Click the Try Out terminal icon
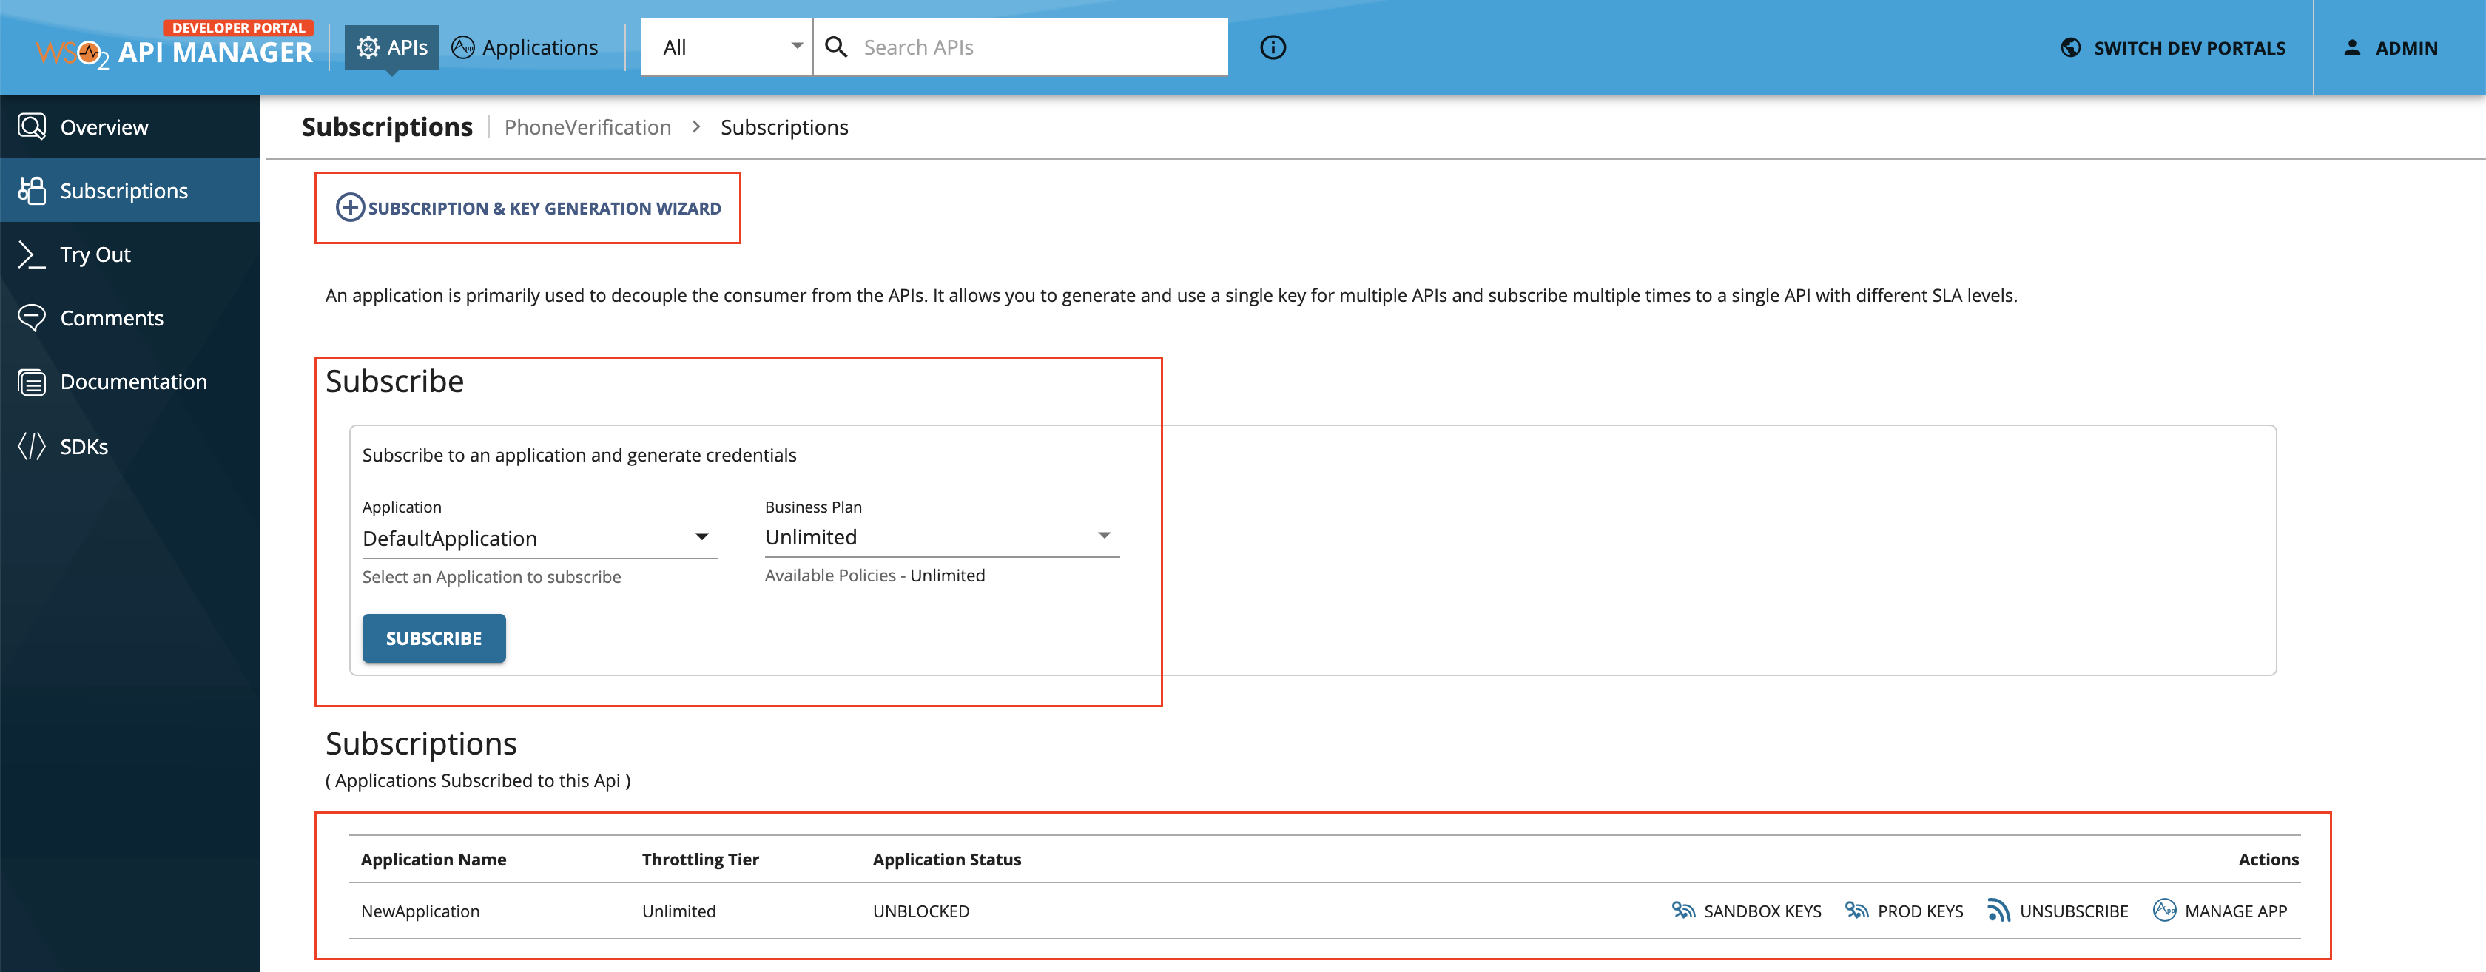The height and width of the screenshot is (972, 2486). pos(32,254)
